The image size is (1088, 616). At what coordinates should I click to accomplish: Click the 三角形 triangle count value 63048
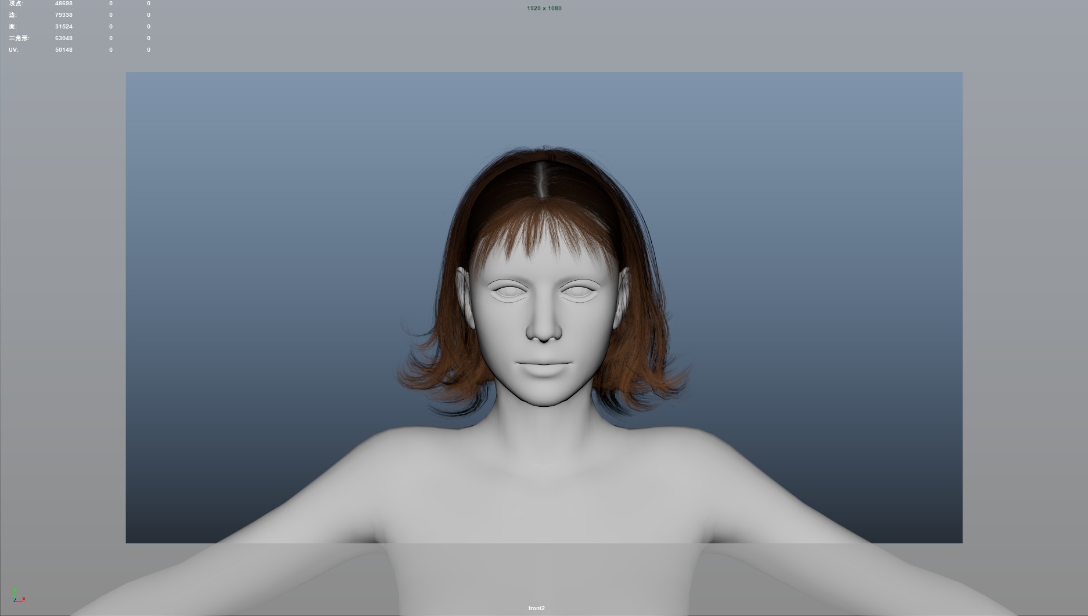pos(64,38)
